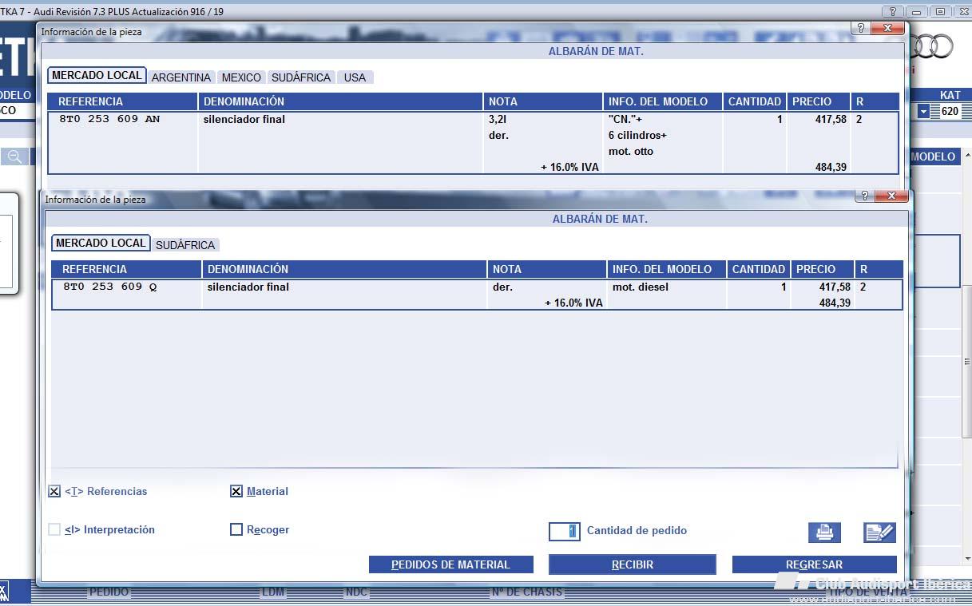This screenshot has height=606, width=972.
Task: Click '+ 16.0% IVA' in the 609 AN row
Action: (x=569, y=168)
